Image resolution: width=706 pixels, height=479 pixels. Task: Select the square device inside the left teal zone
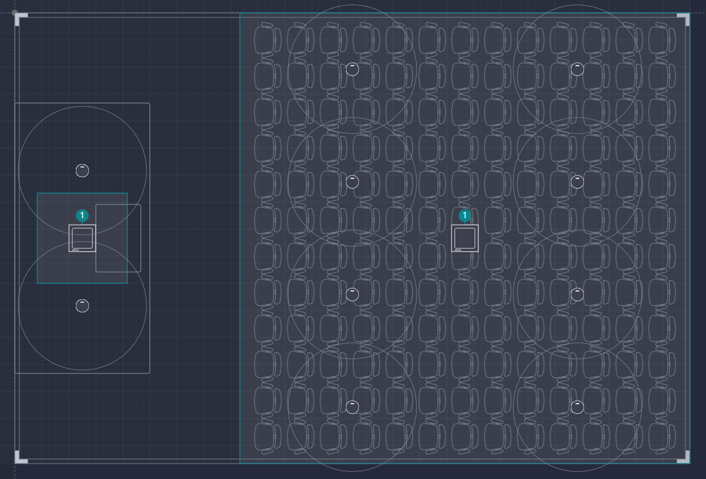[82, 238]
